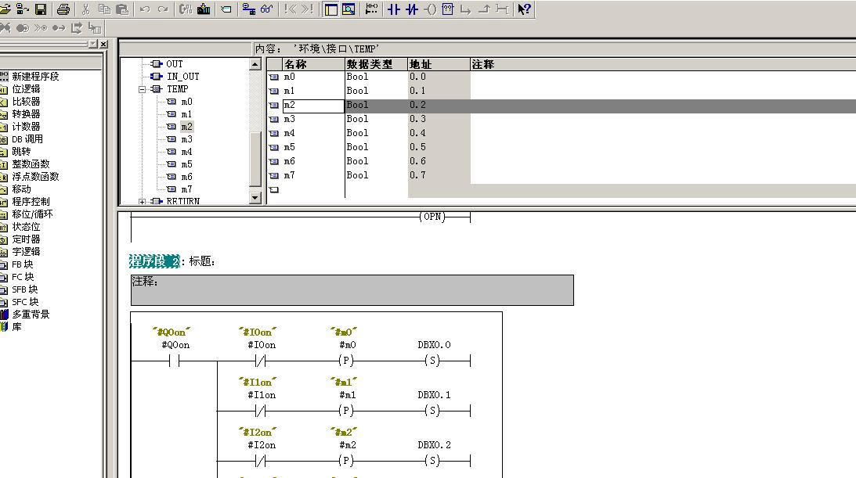The image size is (856, 478).
Task: Click the m2 name input field
Action: pos(313,106)
